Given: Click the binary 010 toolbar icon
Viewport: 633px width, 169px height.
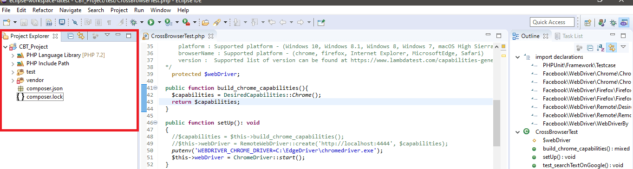Looking at the screenshot, I should [x=49, y=22].
